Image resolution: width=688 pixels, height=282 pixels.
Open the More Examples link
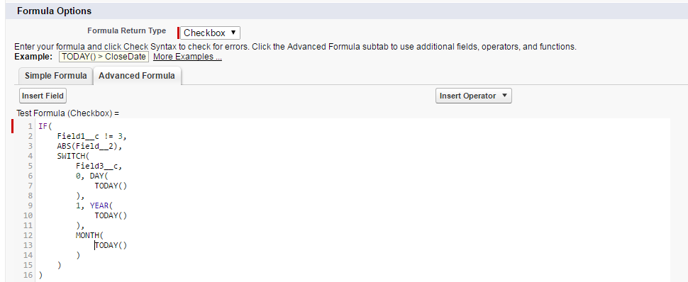point(187,57)
